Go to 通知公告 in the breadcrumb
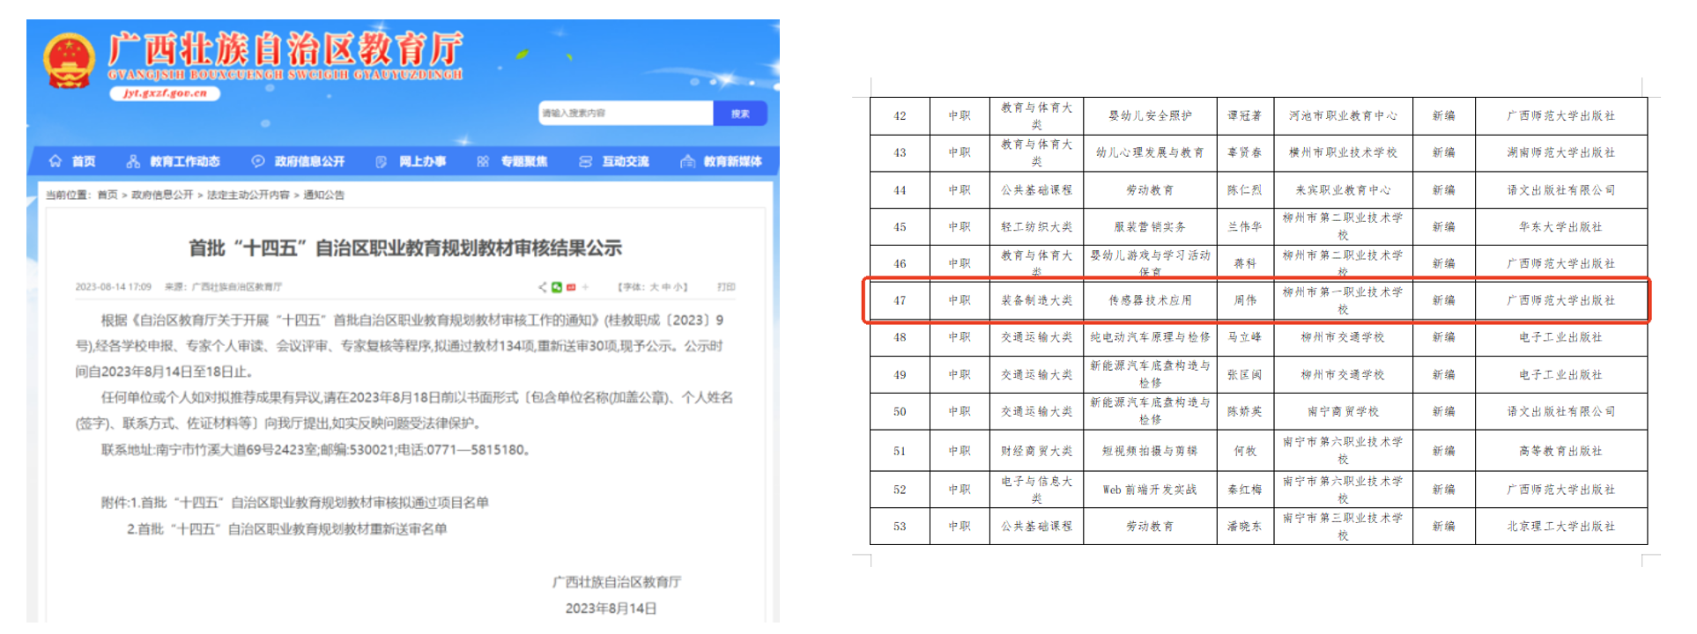 tap(323, 195)
